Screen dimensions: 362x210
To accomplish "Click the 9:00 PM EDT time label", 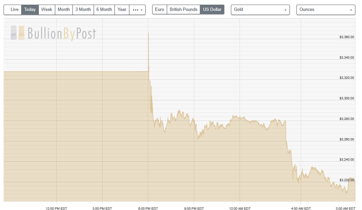I will pyautogui.click(x=194, y=208).
